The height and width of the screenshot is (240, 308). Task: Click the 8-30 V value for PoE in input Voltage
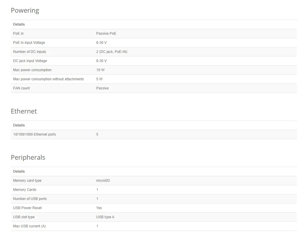[x=101, y=43]
